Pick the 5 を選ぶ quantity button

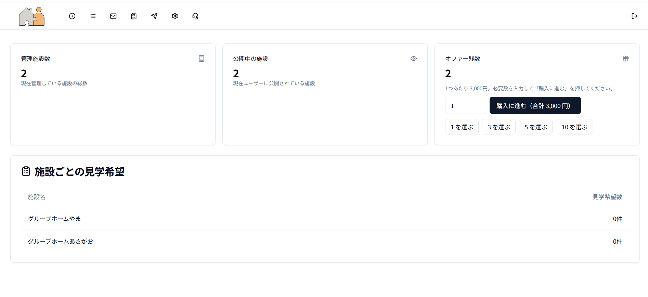click(535, 127)
